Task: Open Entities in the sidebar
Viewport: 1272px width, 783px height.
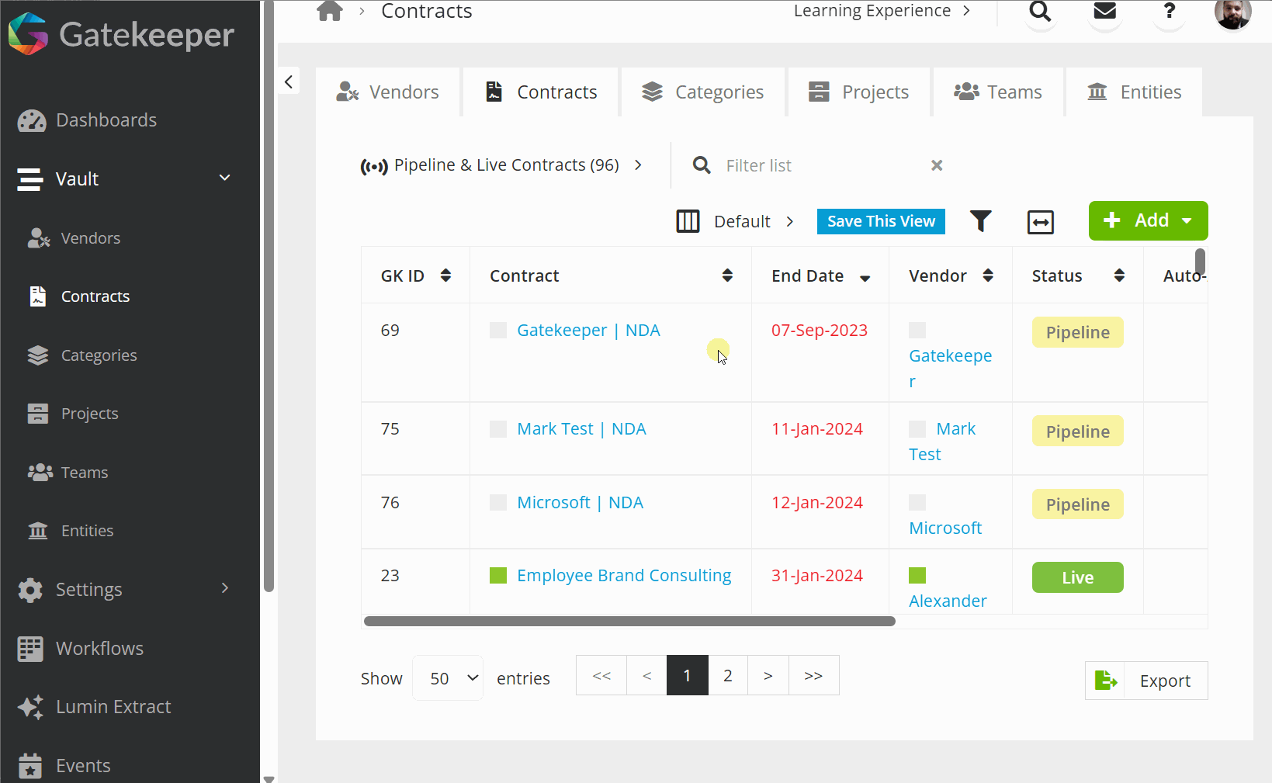Action: tap(71, 531)
